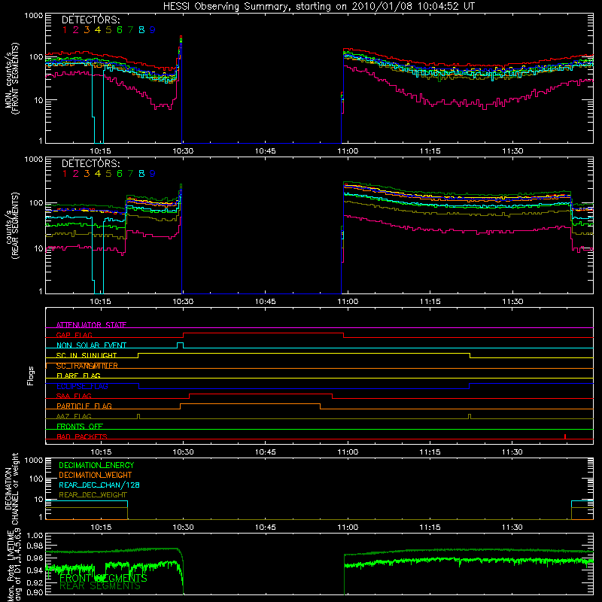Click the FRONT SEGMENTS label in the livetime plot
602x602 pixels.
103,578
